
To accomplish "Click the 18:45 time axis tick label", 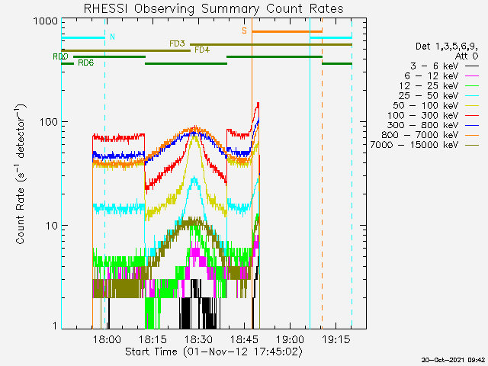I will (x=244, y=339).
